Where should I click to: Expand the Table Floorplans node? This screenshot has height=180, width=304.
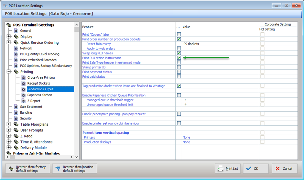(8, 124)
